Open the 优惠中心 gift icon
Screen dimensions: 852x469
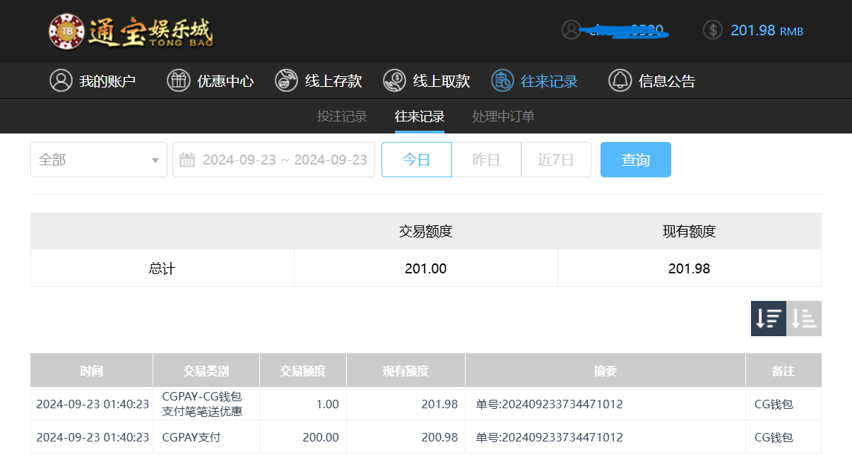click(x=179, y=81)
